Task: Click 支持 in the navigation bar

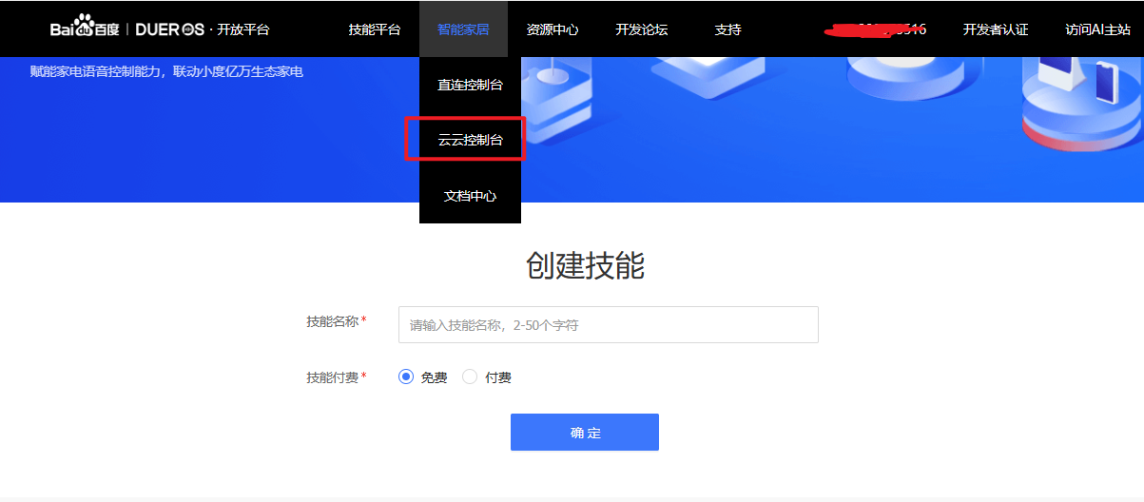Action: 727,29
